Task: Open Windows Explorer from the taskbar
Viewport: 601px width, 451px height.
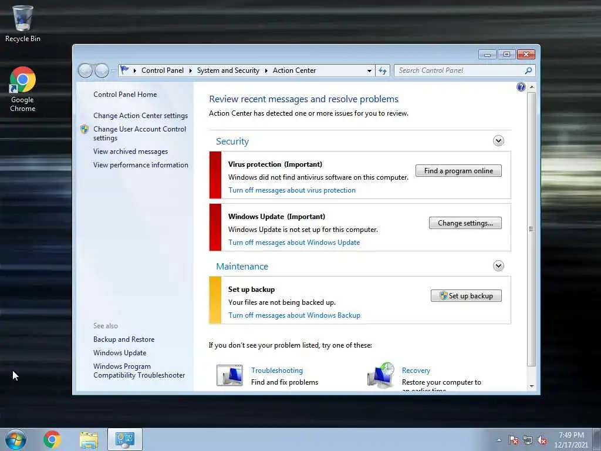Action: 89,439
